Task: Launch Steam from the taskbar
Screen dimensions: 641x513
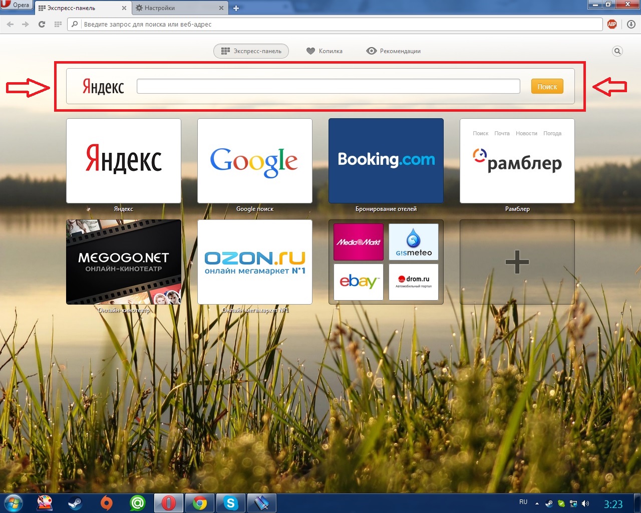Action: click(75, 503)
